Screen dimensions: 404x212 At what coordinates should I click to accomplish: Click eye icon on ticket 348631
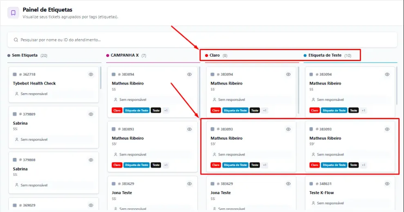387,184
